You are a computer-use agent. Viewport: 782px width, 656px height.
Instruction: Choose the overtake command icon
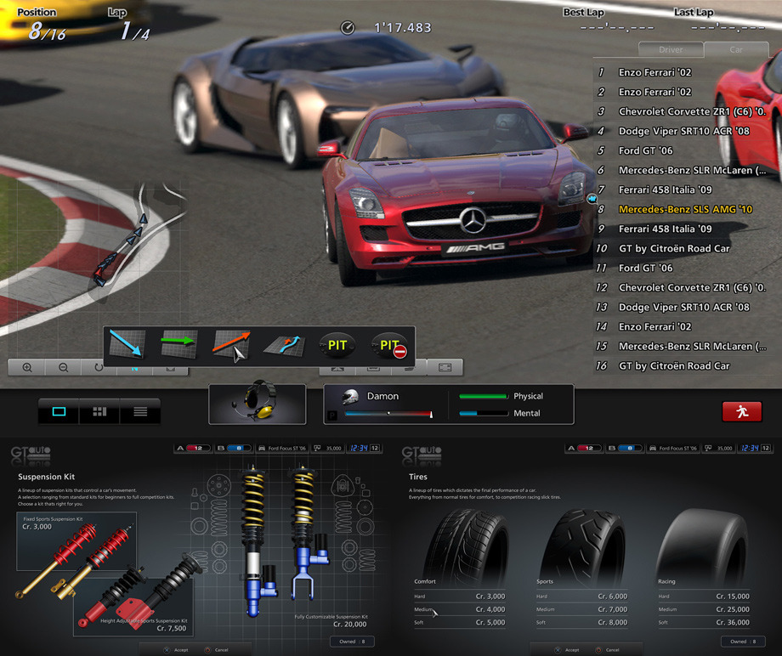click(284, 345)
